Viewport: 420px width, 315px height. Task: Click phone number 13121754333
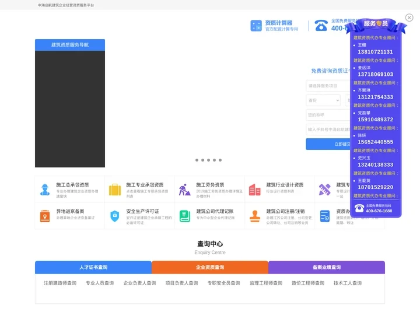click(x=375, y=97)
